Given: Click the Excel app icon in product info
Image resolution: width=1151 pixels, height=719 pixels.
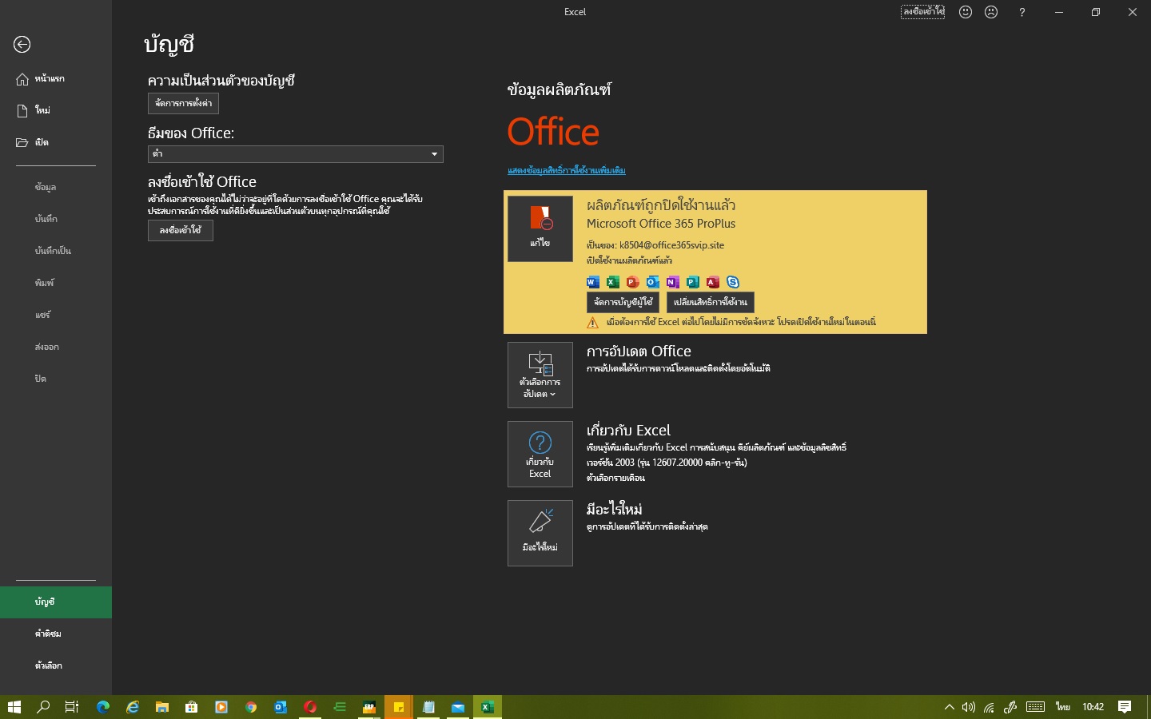Looking at the screenshot, I should (613, 282).
